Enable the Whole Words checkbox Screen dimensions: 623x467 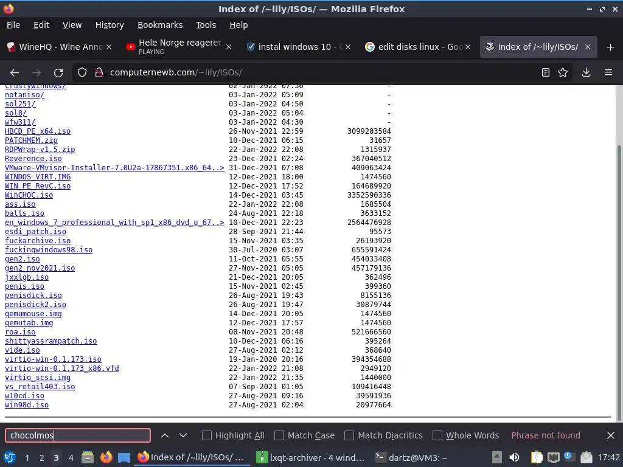pyautogui.click(x=437, y=435)
